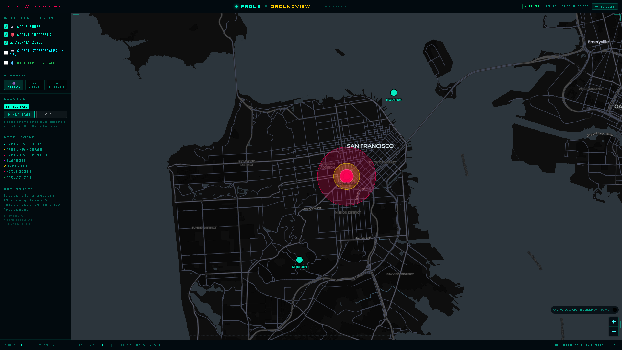
Task: Switch basemap to Streets
Action: pos(35,85)
